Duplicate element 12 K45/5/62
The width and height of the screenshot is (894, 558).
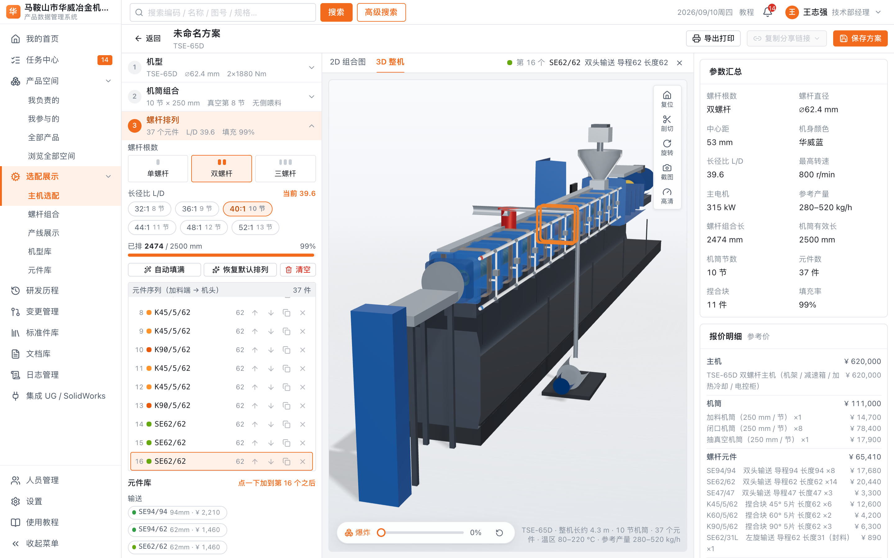[286, 387]
